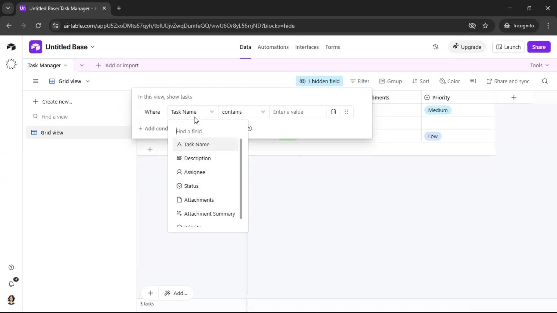
Task: Open the Group toolbar button
Action: click(x=390, y=81)
